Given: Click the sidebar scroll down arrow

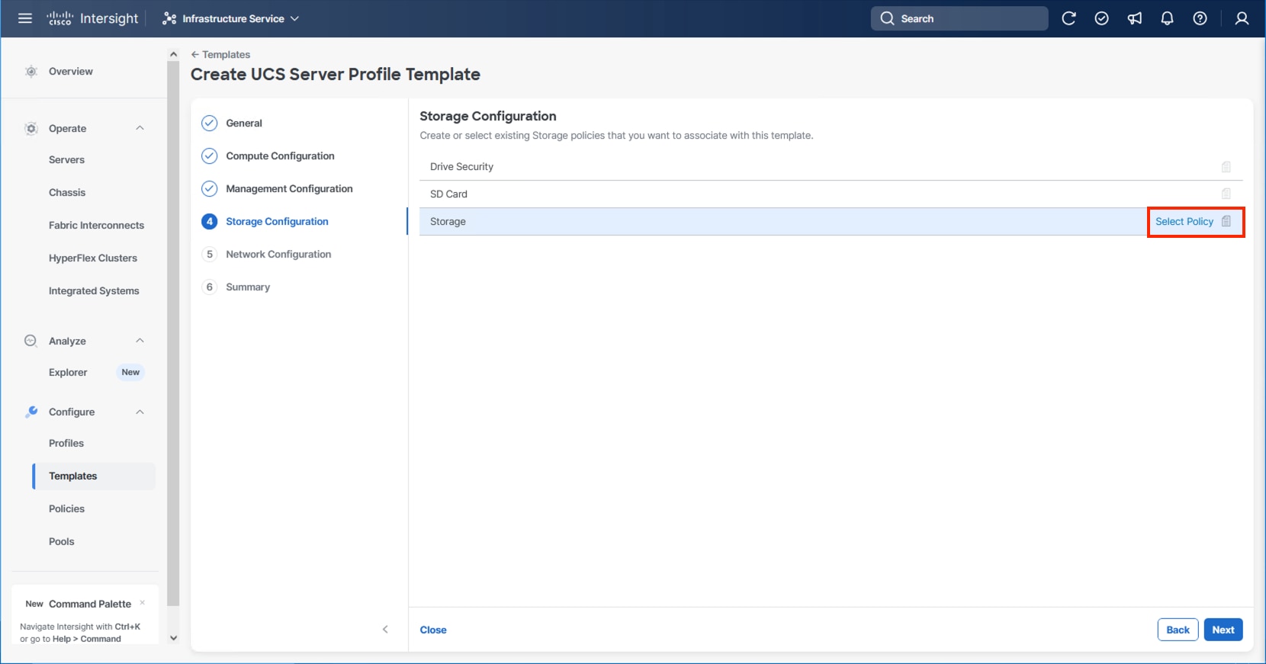Looking at the screenshot, I should pyautogui.click(x=173, y=638).
